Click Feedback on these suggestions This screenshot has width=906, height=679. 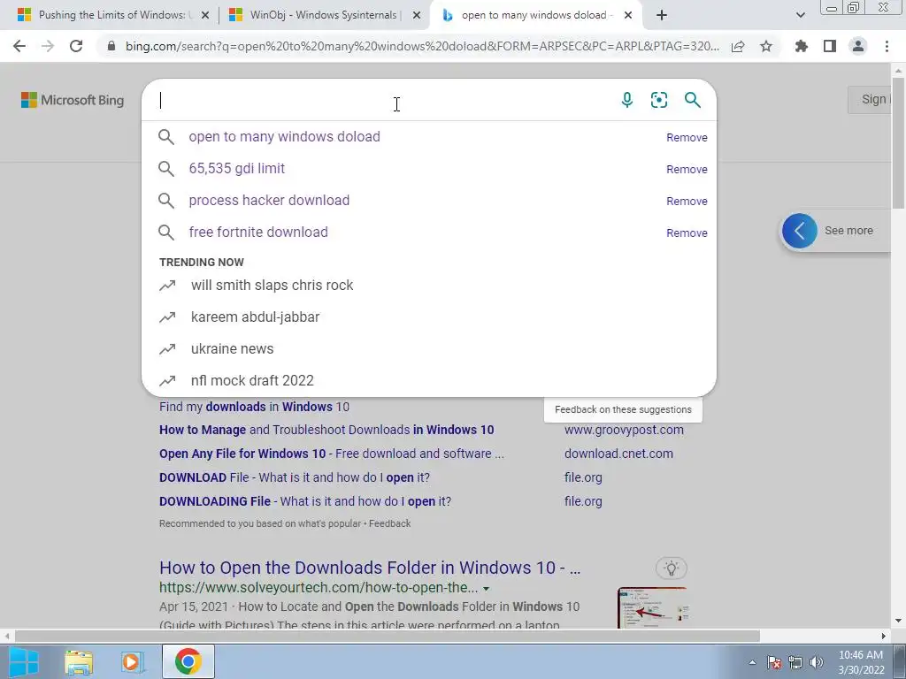pyautogui.click(x=623, y=409)
